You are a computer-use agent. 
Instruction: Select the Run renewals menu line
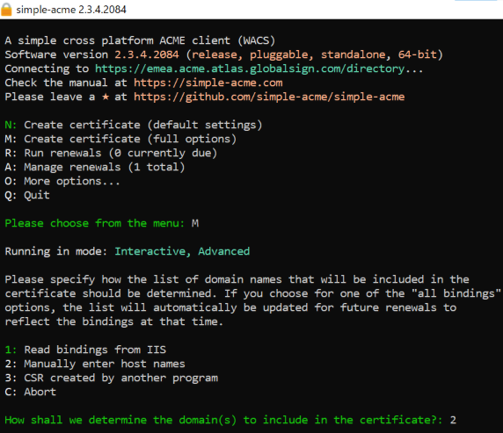click(x=111, y=153)
